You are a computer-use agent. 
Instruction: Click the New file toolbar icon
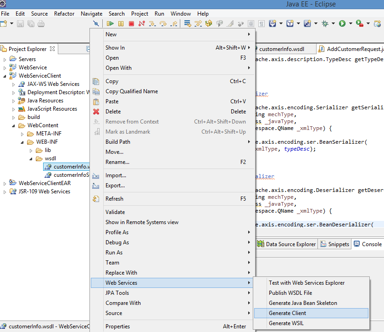[4, 23]
